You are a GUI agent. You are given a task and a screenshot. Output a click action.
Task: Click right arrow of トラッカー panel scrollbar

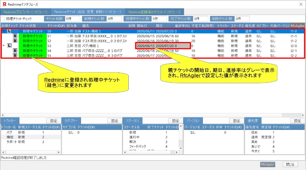(59, 152)
